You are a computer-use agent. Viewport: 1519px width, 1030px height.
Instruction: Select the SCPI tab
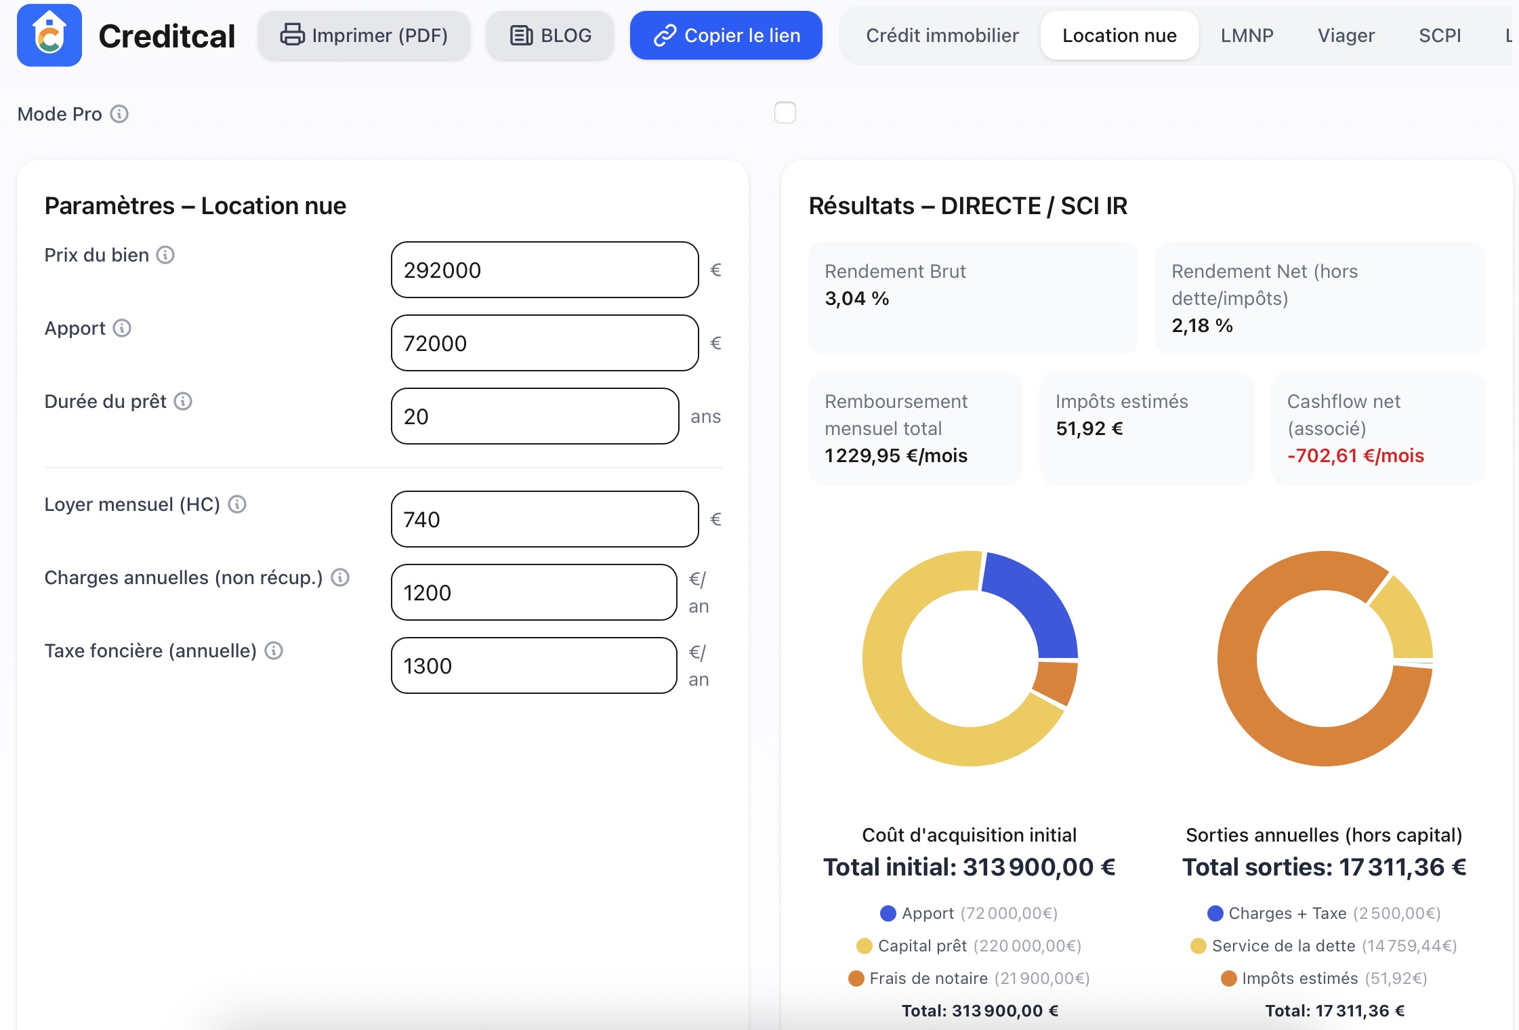pos(1441,35)
